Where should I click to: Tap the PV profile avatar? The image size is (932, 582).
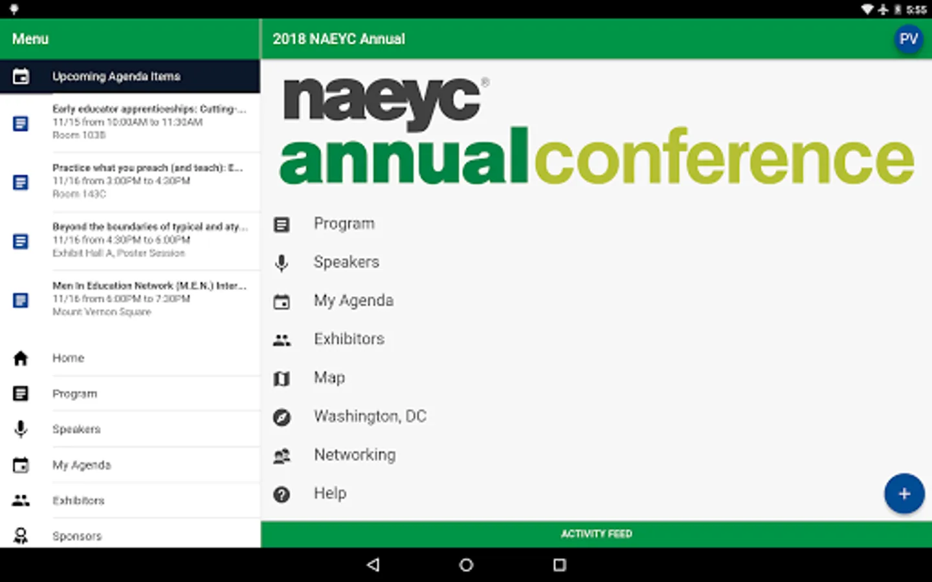point(908,39)
